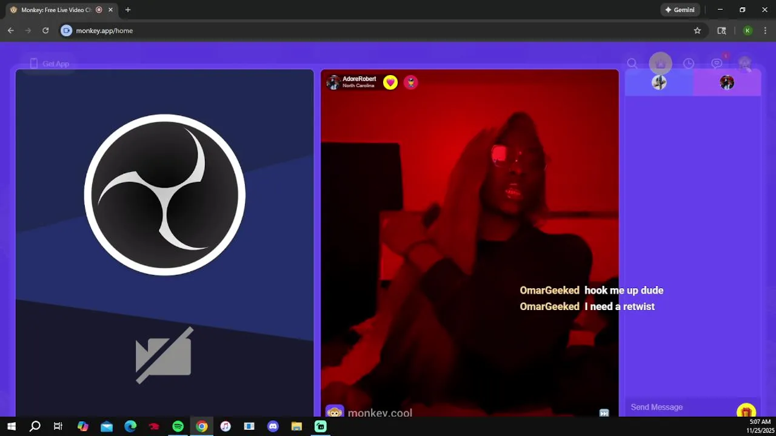Open the profile avatar in Monkey header

tap(745, 64)
